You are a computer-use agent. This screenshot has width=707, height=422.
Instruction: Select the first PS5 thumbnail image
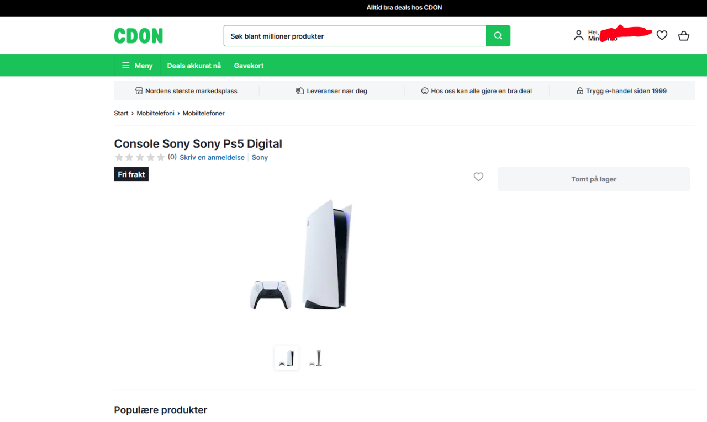(x=286, y=358)
